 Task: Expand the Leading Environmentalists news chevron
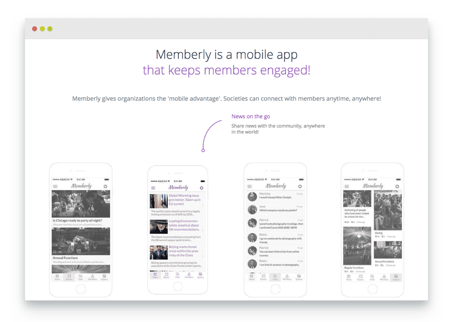(203, 230)
